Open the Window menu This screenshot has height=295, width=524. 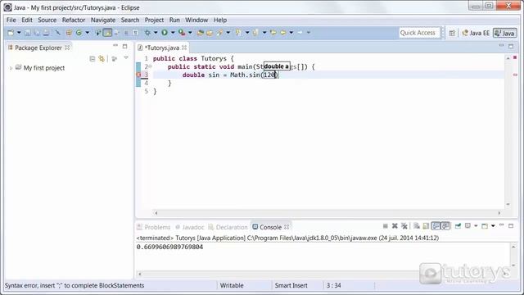click(x=196, y=20)
